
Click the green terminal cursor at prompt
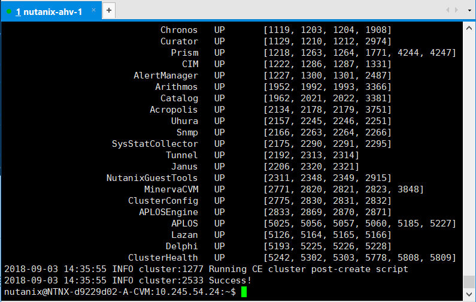click(x=244, y=292)
